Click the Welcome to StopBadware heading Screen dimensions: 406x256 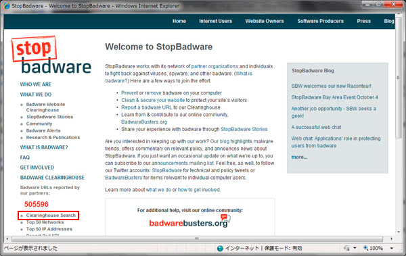pos(159,47)
